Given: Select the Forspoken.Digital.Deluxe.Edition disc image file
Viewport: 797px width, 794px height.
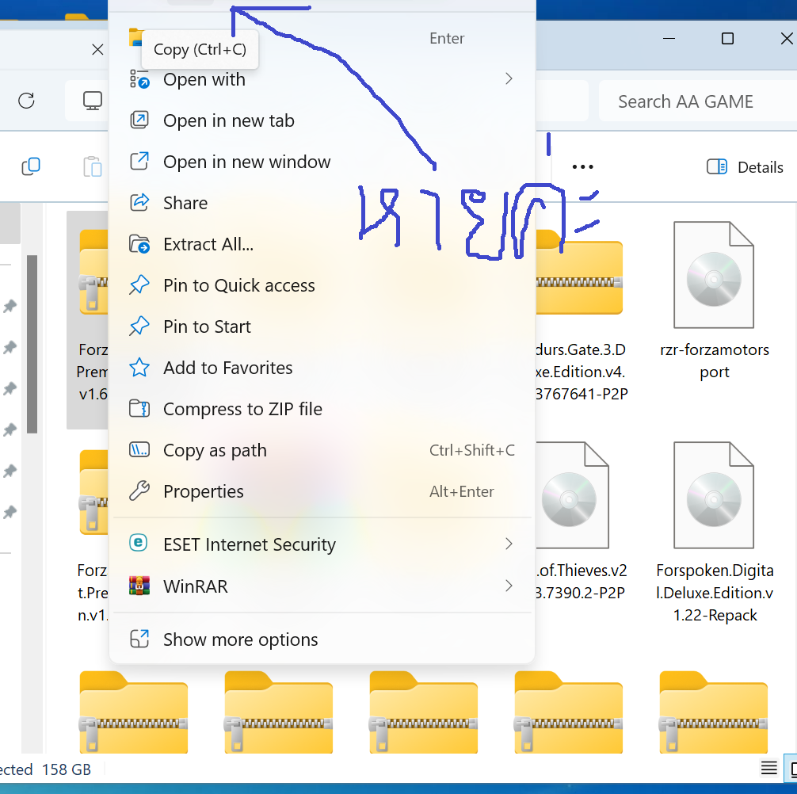Looking at the screenshot, I should point(714,495).
